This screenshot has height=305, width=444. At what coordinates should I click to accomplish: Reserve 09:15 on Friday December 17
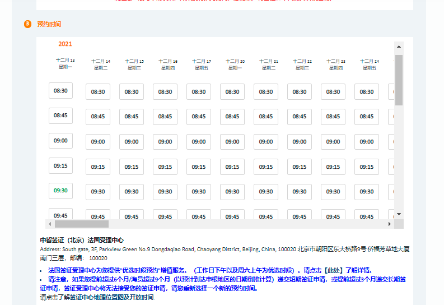(x=199, y=167)
